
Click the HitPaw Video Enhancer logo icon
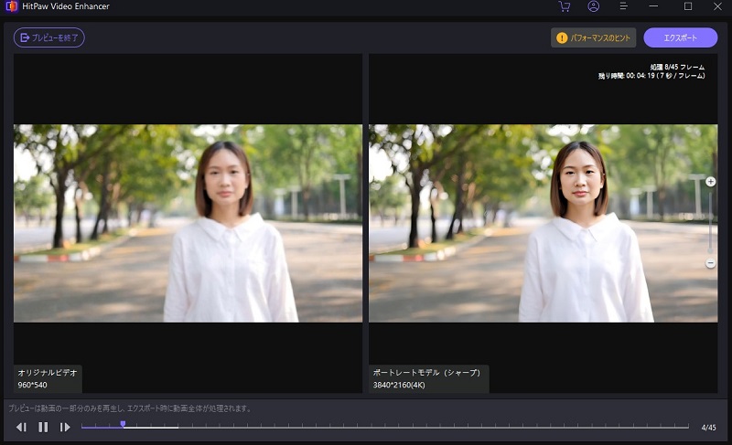coord(11,6)
